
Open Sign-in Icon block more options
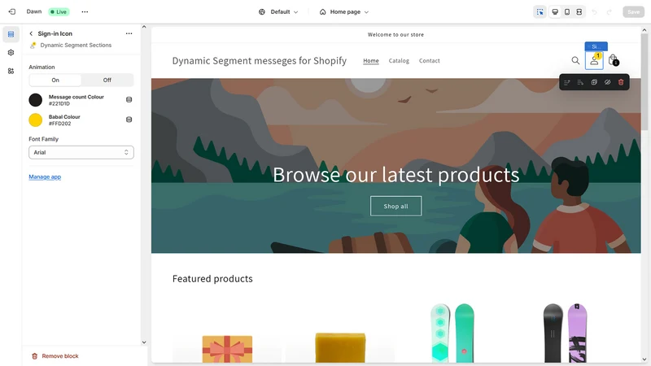[x=129, y=33]
